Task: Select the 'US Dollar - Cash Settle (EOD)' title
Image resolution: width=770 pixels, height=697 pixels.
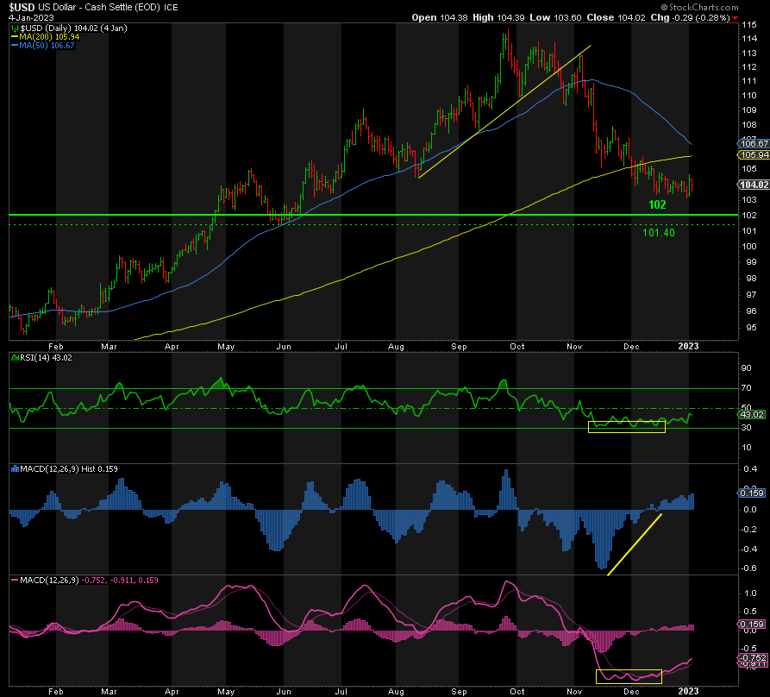Action: (100, 8)
